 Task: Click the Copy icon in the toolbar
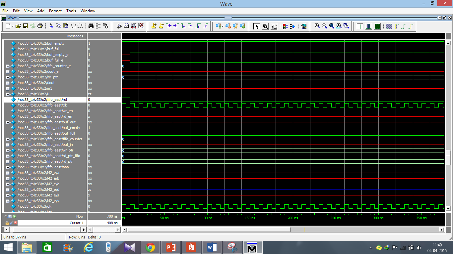(58, 26)
